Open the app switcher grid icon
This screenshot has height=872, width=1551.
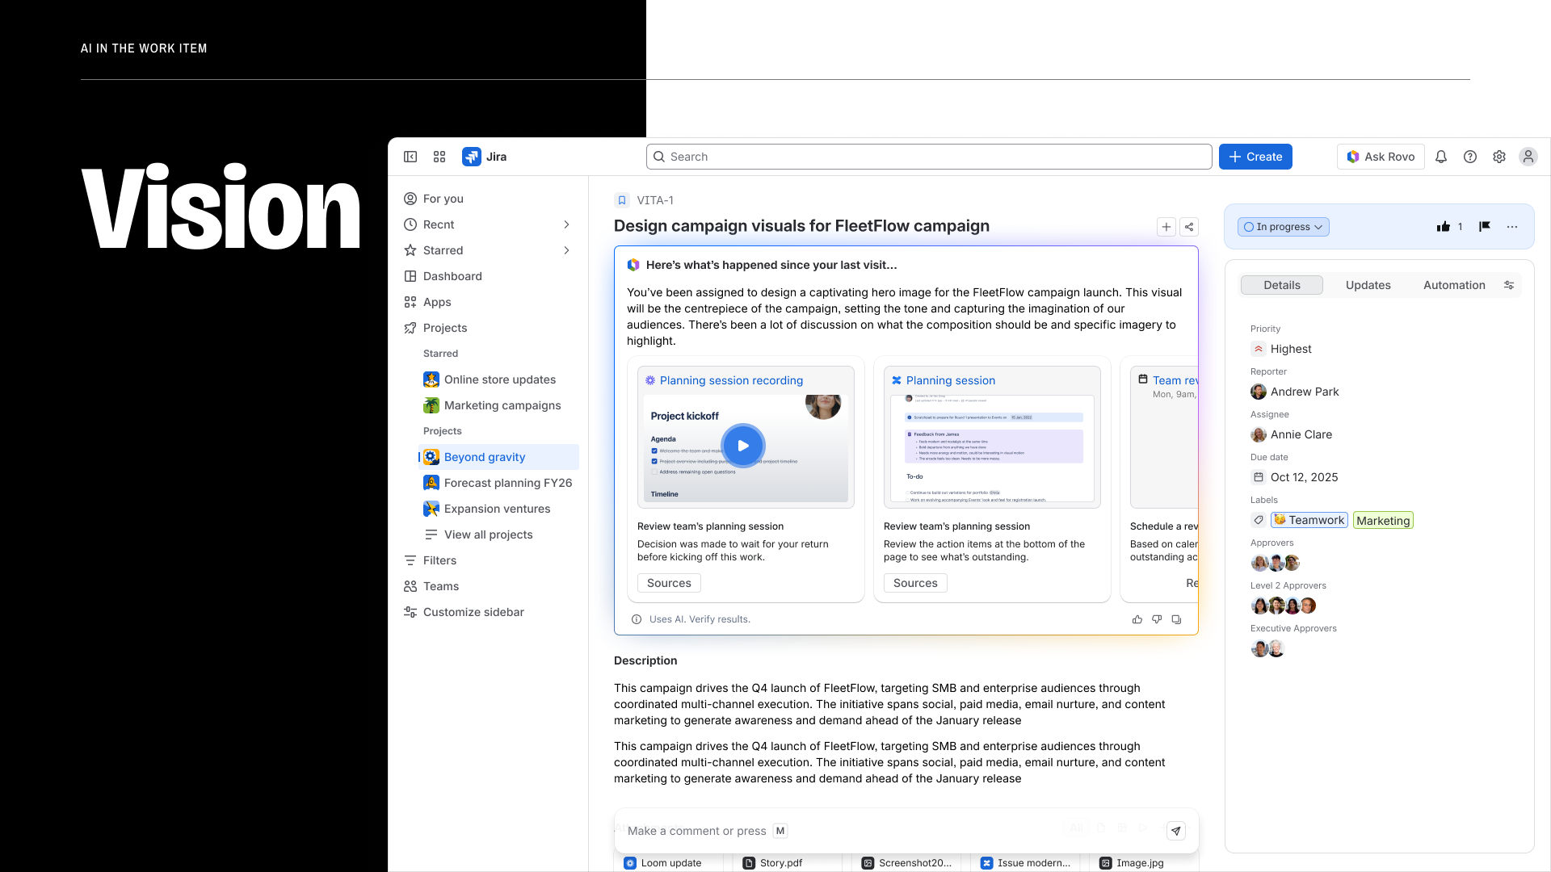[439, 157]
